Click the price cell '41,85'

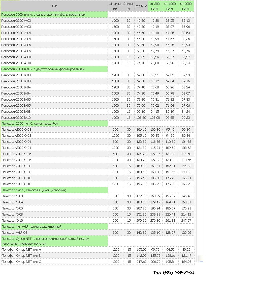point(170,33)
